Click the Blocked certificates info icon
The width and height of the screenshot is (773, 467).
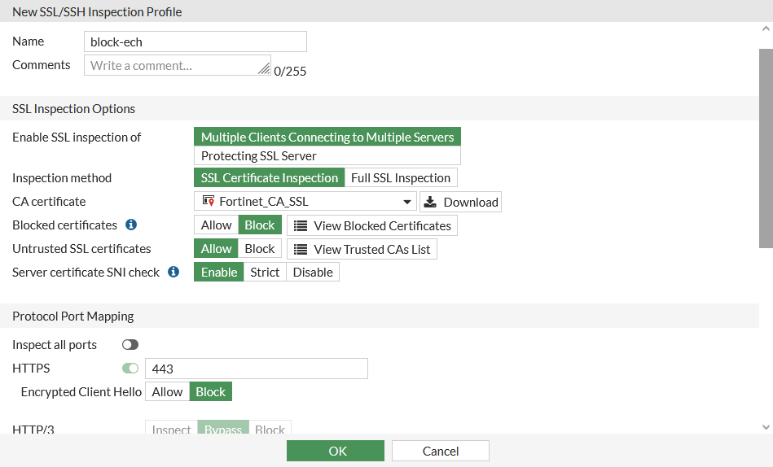tap(131, 225)
